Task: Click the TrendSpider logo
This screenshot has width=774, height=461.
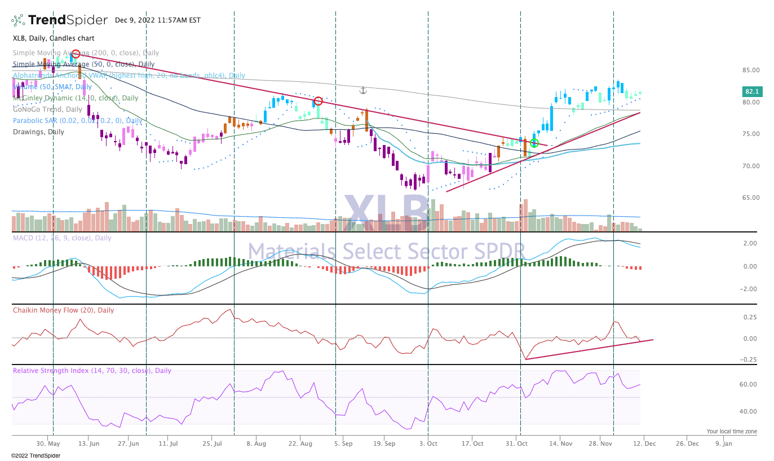Action: tap(59, 20)
